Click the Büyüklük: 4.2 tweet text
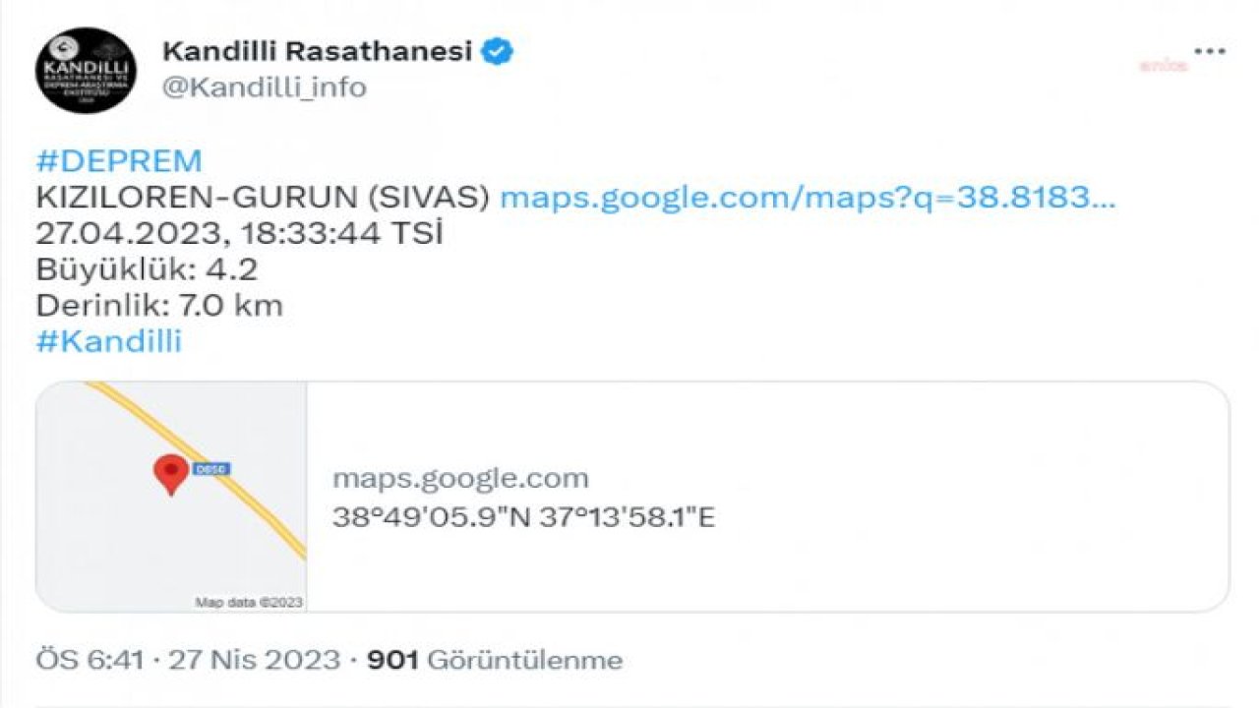 pos(147,269)
